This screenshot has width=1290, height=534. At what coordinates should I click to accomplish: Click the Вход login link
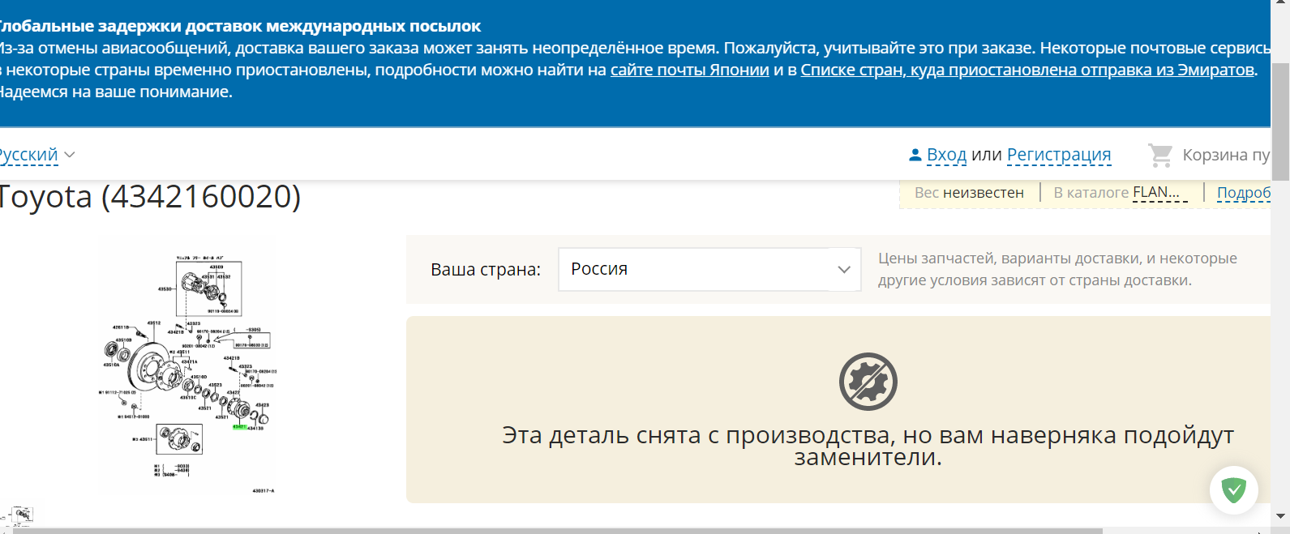(946, 155)
